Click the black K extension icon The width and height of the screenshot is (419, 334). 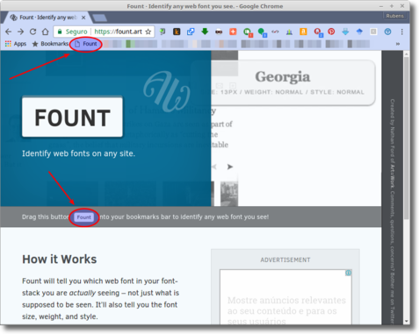[x=177, y=32]
